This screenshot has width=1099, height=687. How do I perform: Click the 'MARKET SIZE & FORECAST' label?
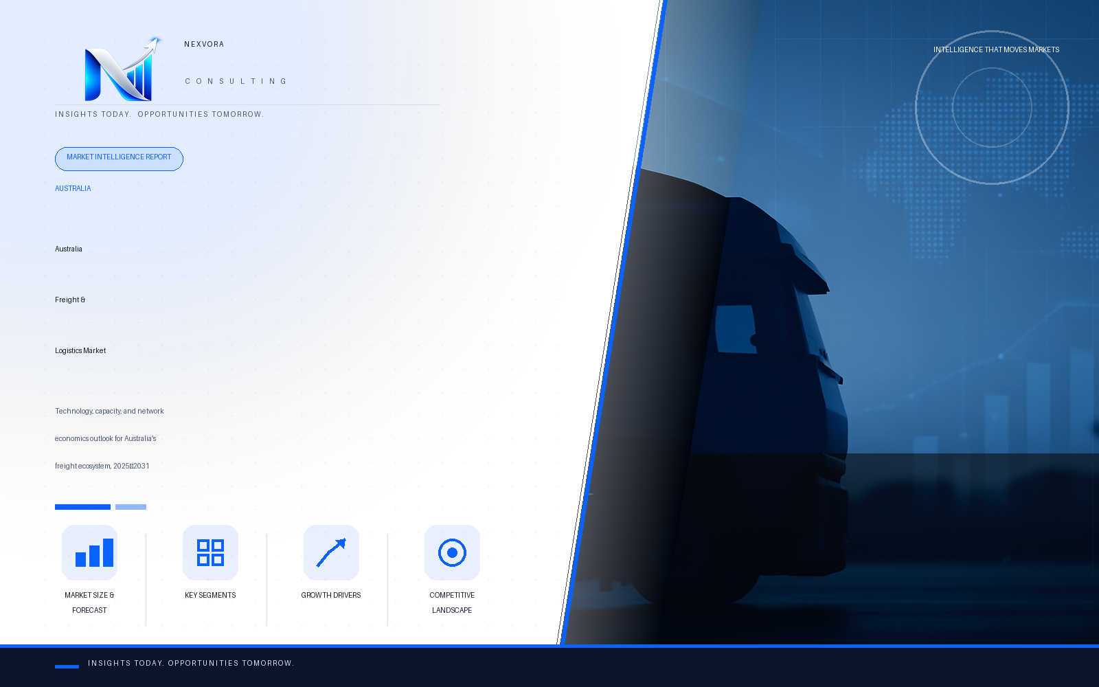89,602
